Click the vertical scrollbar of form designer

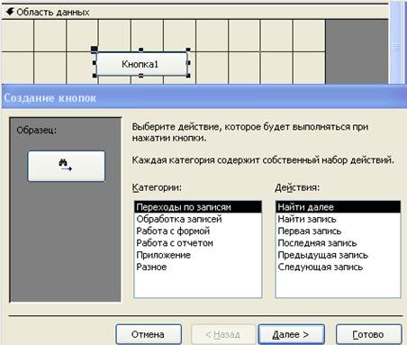pyautogui.click(x=396, y=42)
